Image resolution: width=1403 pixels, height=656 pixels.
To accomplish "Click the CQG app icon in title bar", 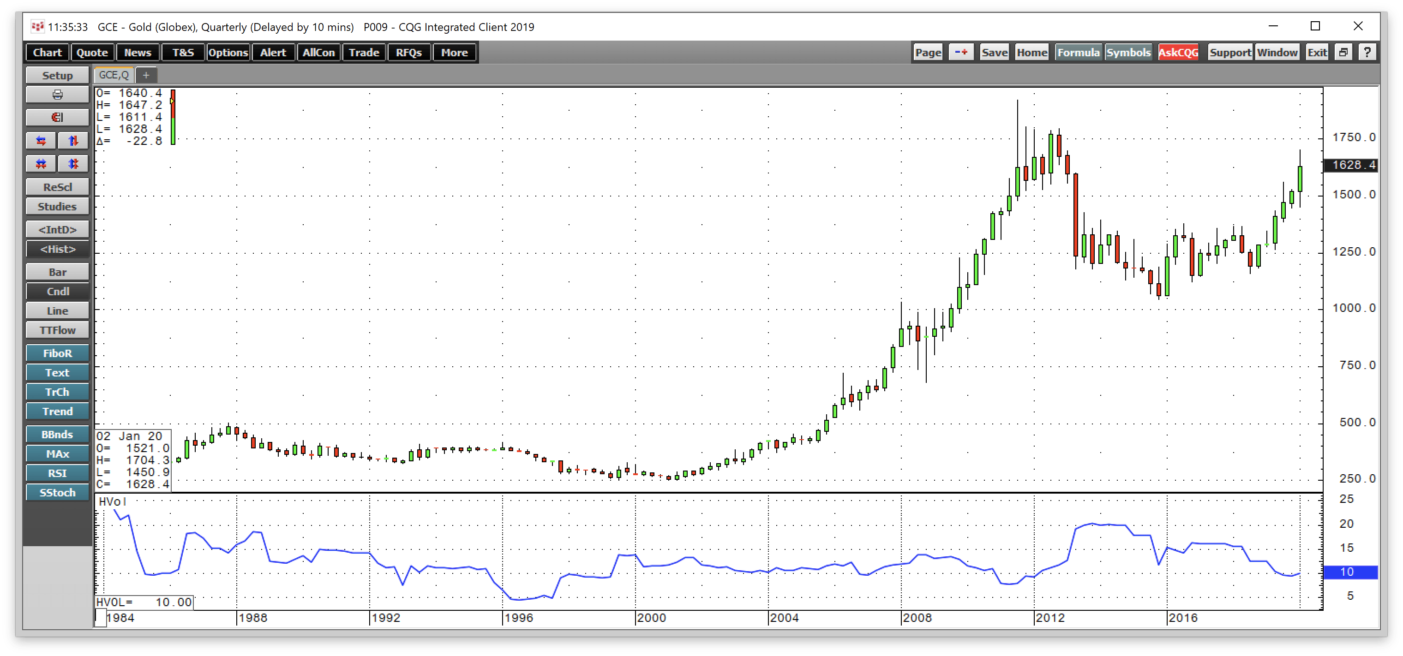I will 37,26.
